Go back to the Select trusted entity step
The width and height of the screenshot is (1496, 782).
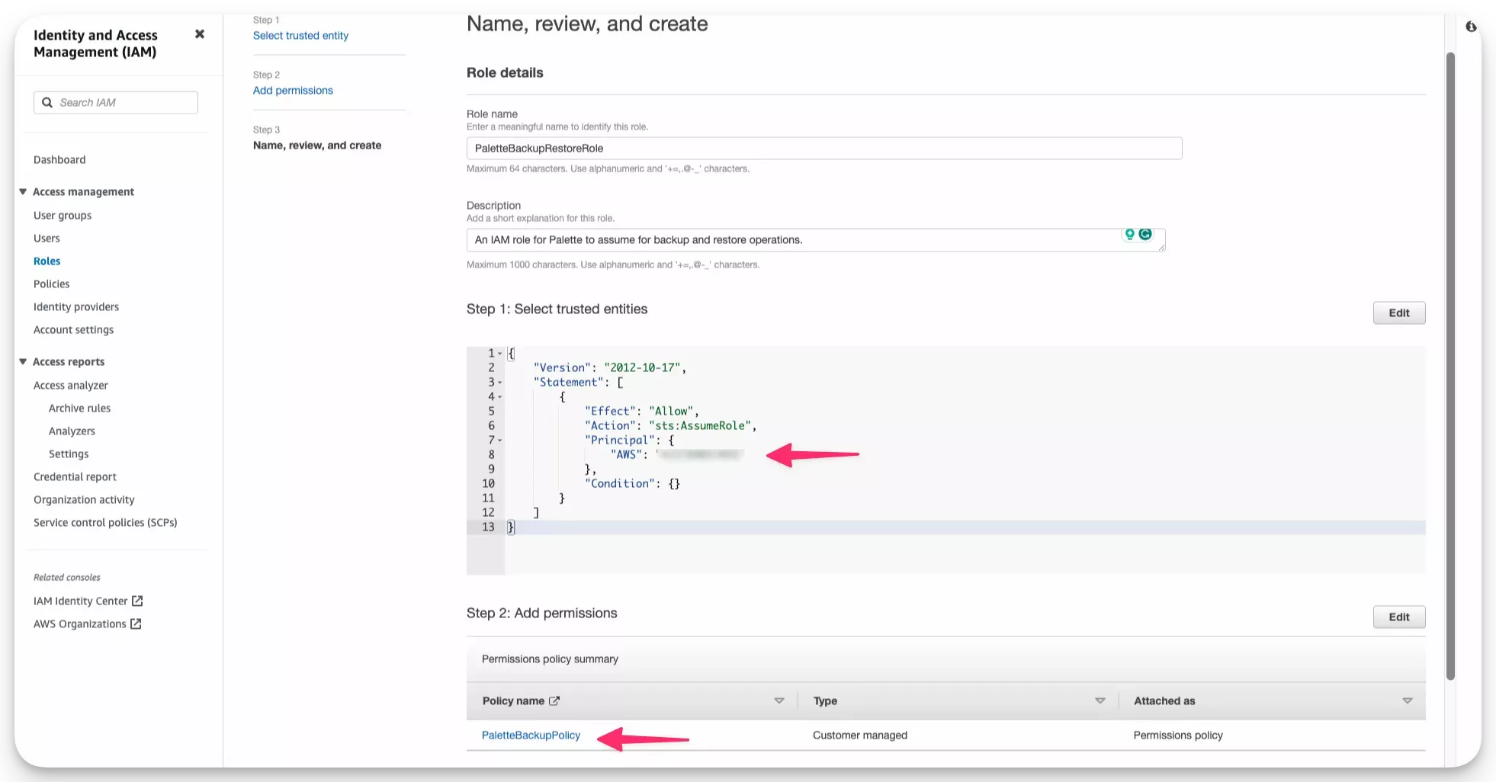[300, 35]
